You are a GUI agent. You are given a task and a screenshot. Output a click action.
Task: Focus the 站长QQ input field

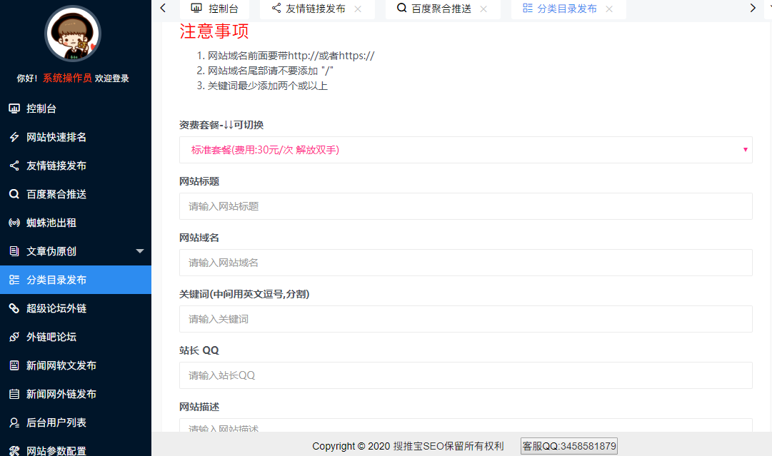coord(466,375)
